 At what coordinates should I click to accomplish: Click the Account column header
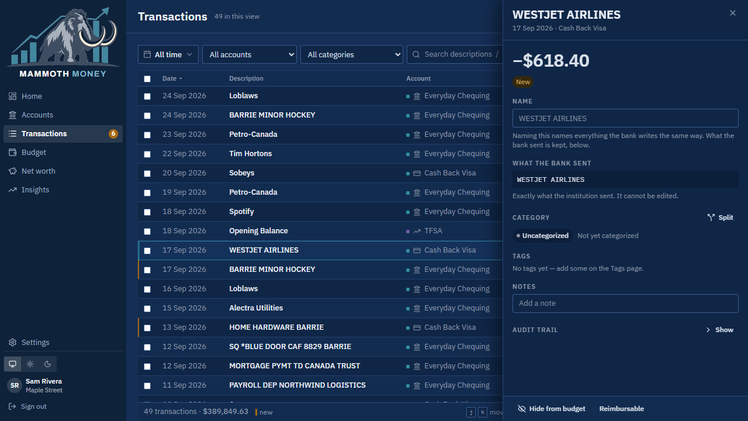tap(418, 78)
